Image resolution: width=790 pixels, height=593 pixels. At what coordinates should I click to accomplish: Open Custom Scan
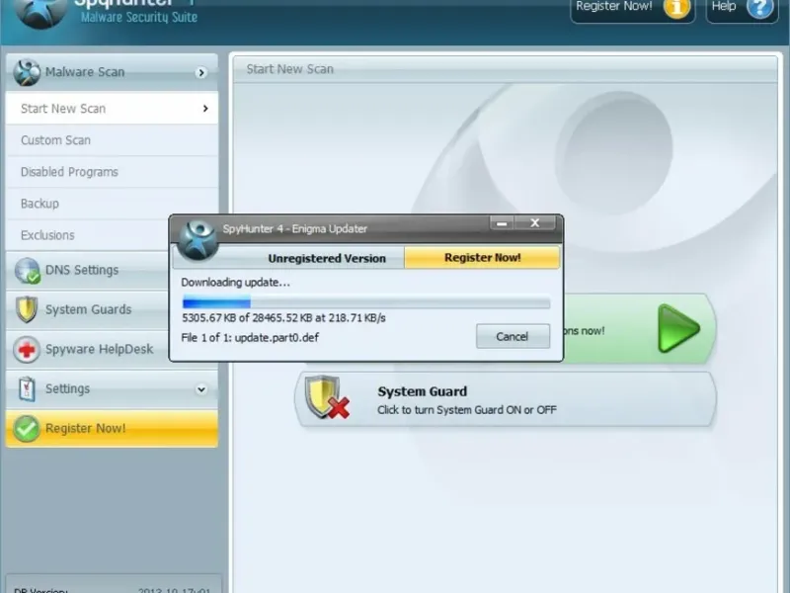(112, 140)
